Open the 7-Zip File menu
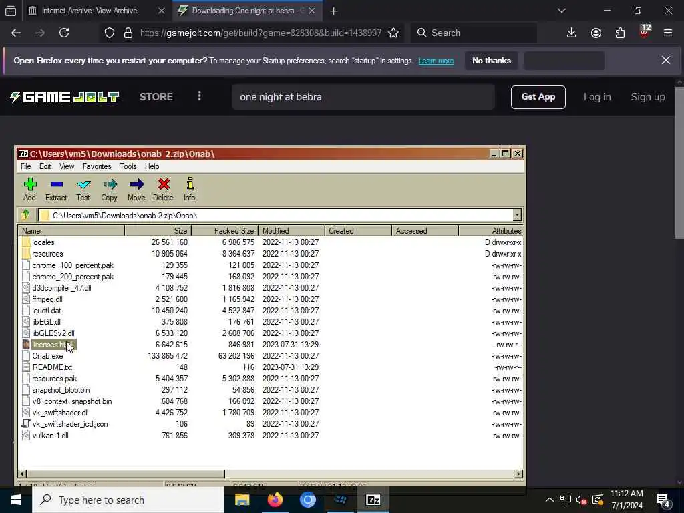Image resolution: width=684 pixels, height=513 pixels. [26, 166]
